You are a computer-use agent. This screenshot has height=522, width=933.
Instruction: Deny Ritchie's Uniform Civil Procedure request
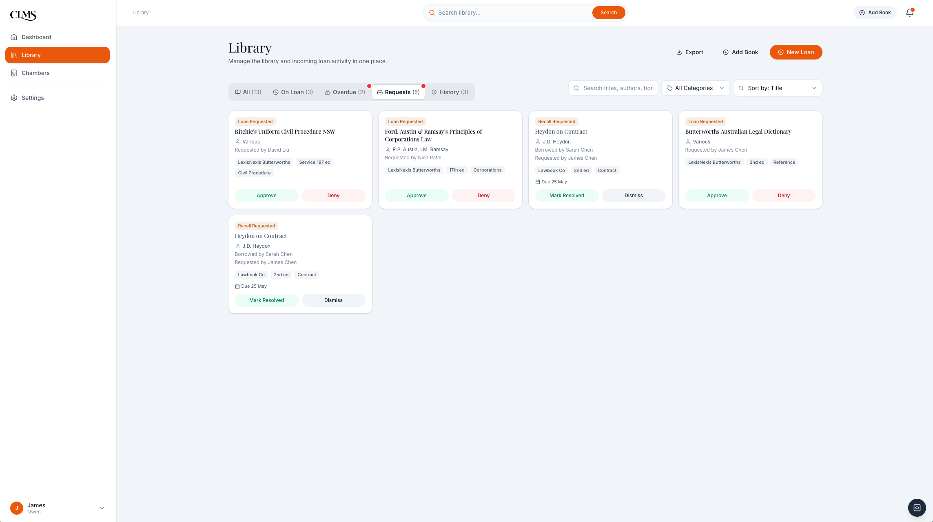333,196
